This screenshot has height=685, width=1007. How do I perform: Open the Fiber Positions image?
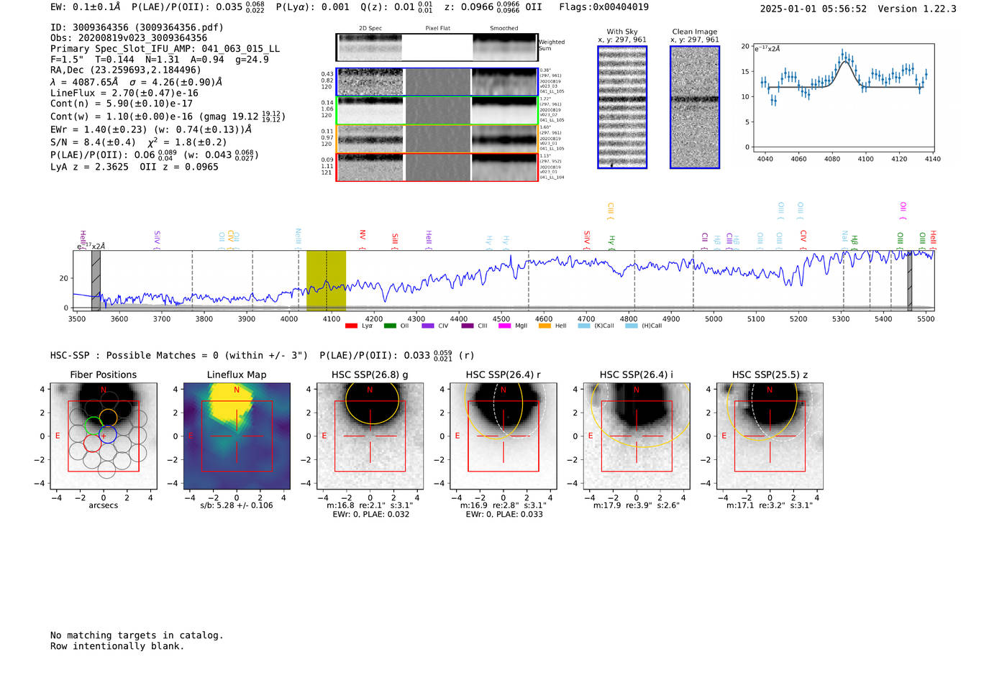coord(104,436)
